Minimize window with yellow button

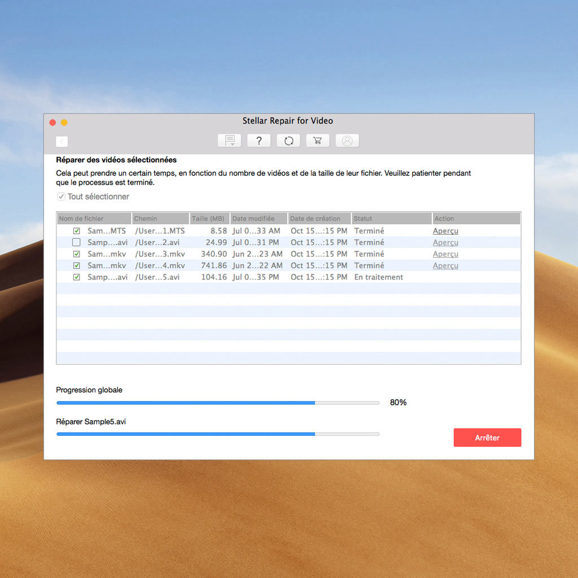pyautogui.click(x=64, y=122)
